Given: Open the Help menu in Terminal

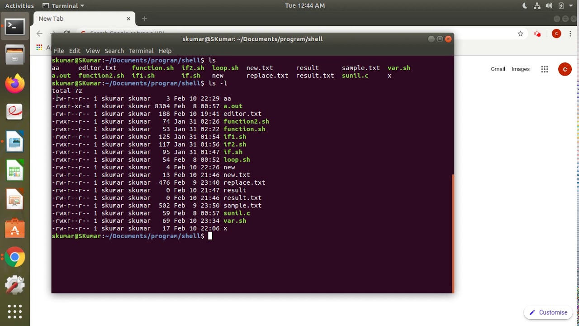Looking at the screenshot, I should tap(165, 51).
